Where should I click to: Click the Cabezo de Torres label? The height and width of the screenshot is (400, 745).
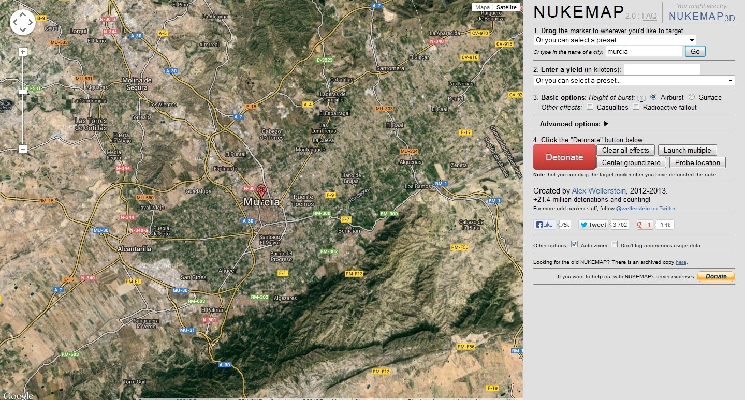click(x=272, y=135)
